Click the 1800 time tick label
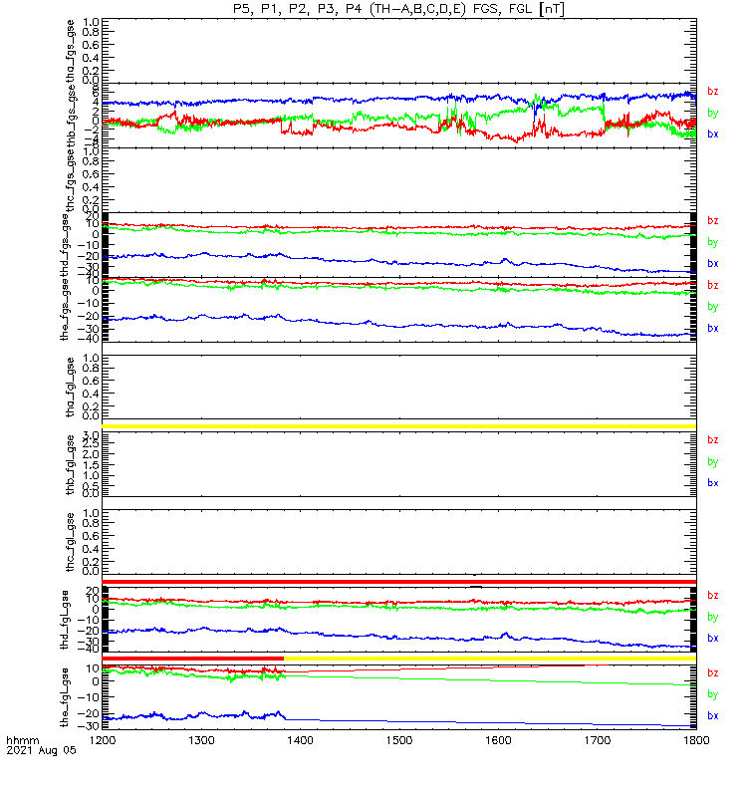The height and width of the screenshot is (797, 747). (x=696, y=740)
